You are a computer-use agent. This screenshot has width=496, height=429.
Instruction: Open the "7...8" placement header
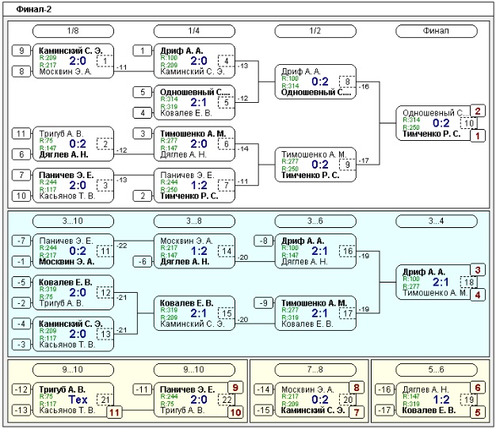point(315,370)
